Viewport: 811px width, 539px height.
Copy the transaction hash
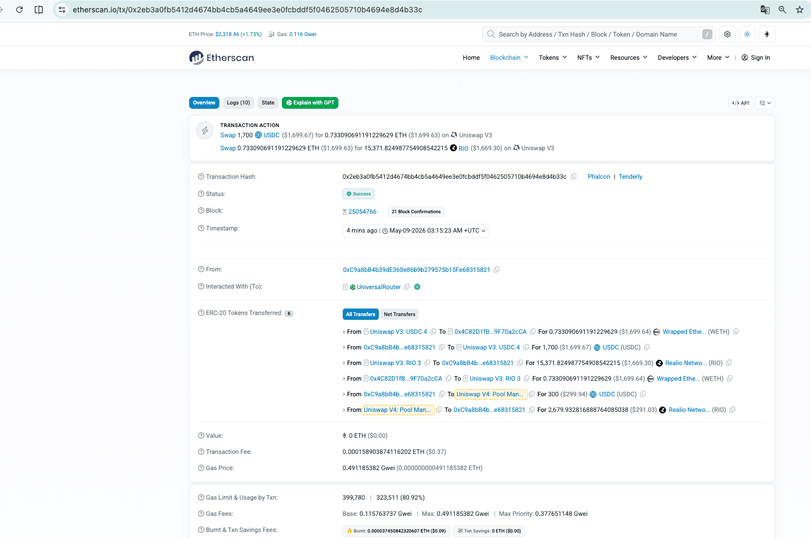point(574,177)
